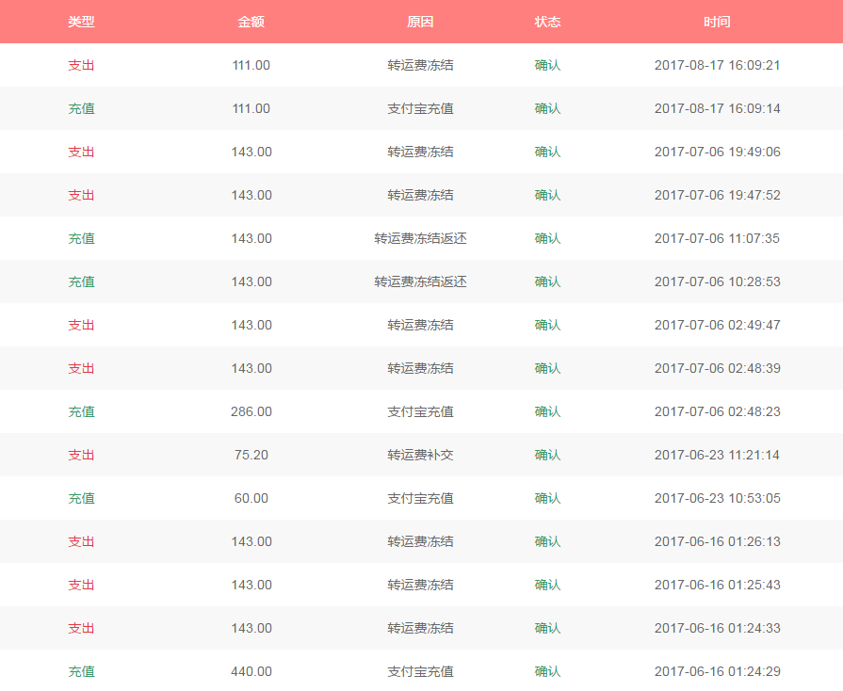Click the 2017-07-06 19:49:06 timestamp

717,153
